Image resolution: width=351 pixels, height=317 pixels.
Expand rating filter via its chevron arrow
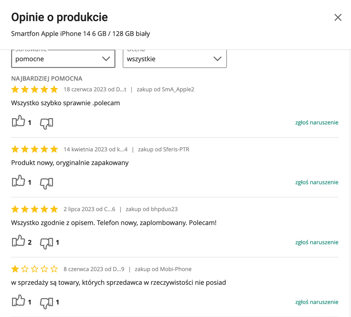(x=217, y=59)
